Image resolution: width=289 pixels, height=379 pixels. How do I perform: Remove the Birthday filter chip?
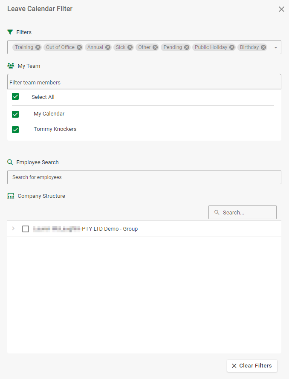[263, 47]
